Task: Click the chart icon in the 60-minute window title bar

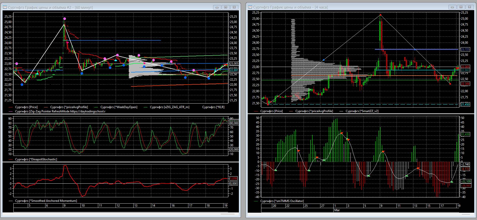Action: coord(5,8)
